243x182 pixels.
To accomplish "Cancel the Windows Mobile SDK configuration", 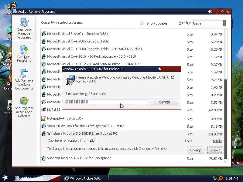I will pos(164,102).
